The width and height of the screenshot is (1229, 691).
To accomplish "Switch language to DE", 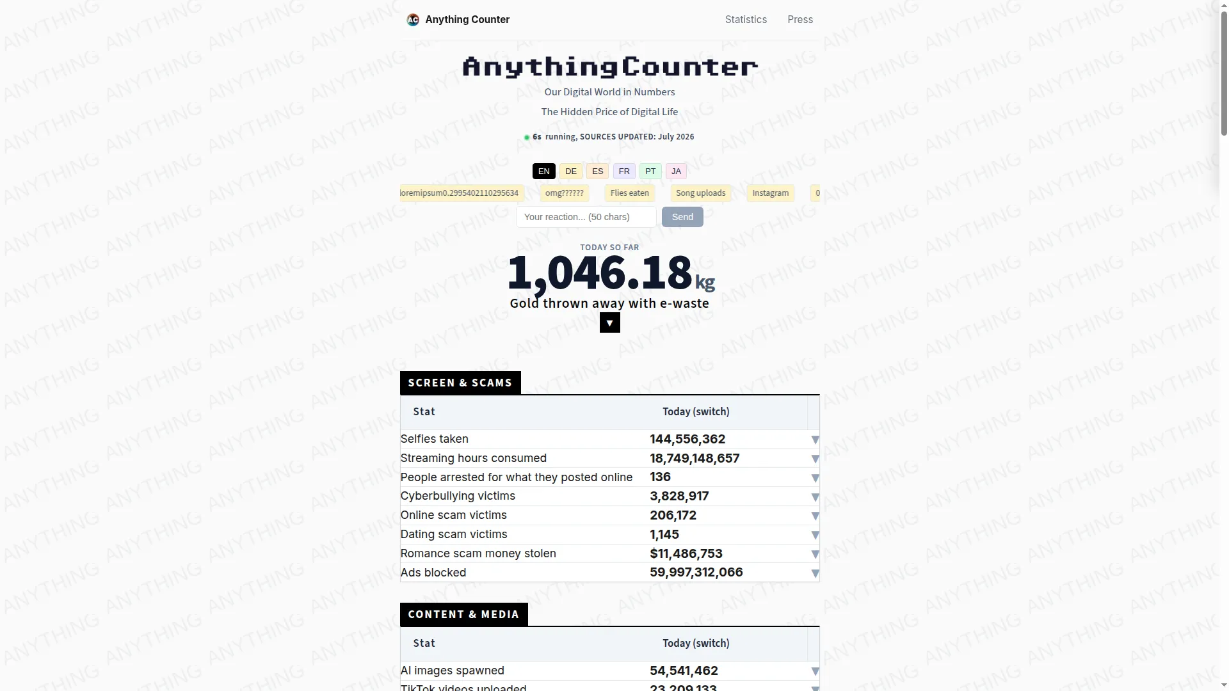I will coord(571,171).
